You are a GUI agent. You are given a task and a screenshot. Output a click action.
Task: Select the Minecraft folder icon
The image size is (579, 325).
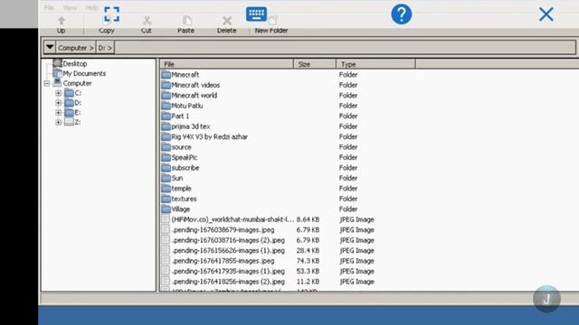[166, 75]
